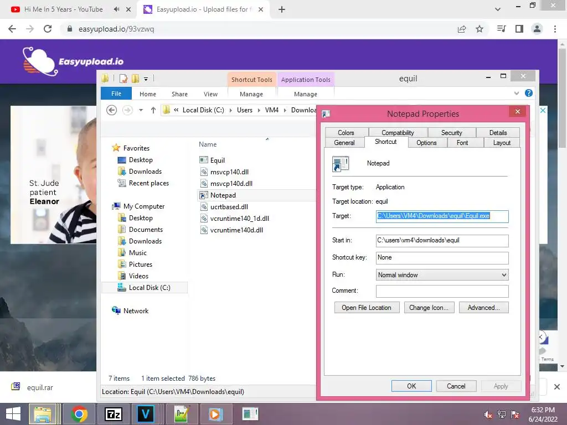Sort files by Name column header
This screenshot has height=425, width=567.
pyautogui.click(x=208, y=144)
